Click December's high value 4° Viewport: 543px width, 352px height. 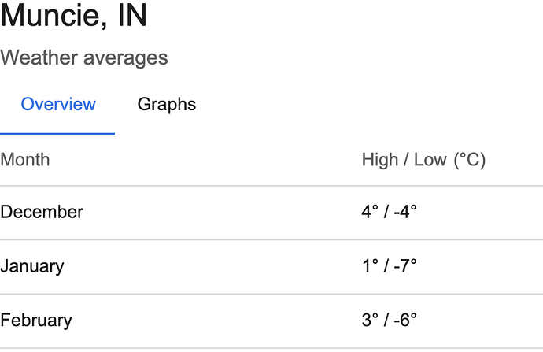click(370, 212)
